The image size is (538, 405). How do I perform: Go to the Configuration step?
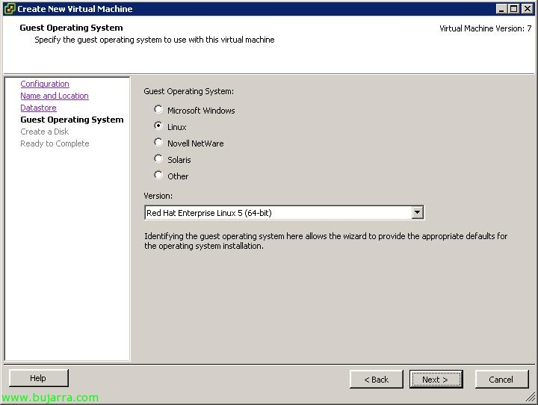click(x=45, y=84)
